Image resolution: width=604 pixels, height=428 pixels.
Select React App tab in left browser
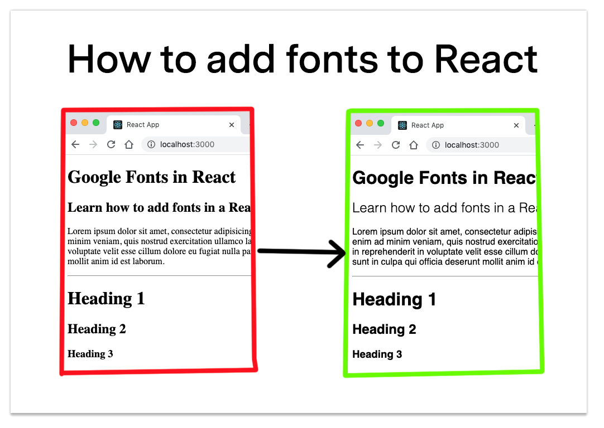174,125
